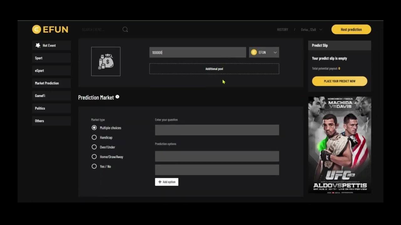Click the plus icon on Add option

(x=160, y=182)
